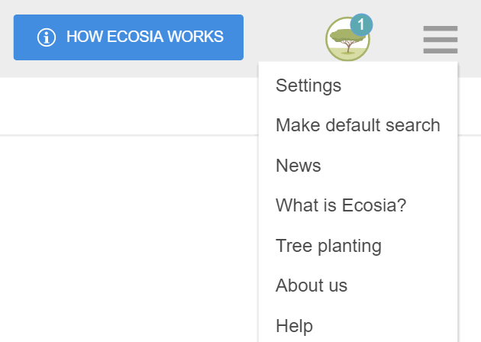Click the teal notification badge showing 1
Image resolution: width=481 pixels, height=342 pixels.
pyautogui.click(x=361, y=24)
